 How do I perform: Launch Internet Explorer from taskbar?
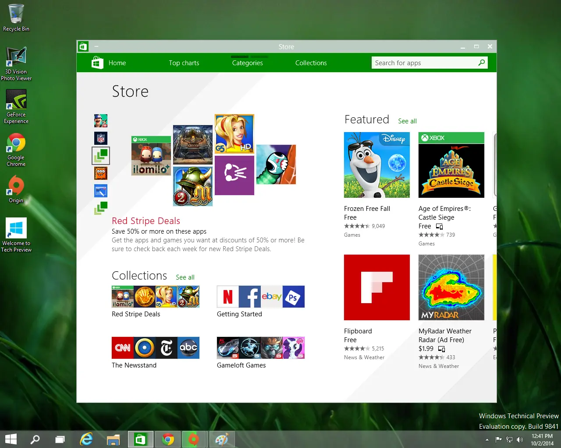coord(86,439)
